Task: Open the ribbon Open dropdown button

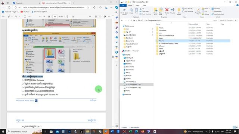Action: [206, 9]
